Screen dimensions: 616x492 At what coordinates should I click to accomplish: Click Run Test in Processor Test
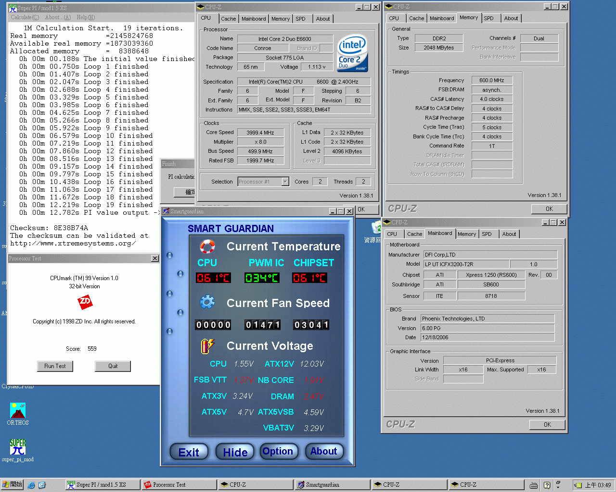click(55, 366)
